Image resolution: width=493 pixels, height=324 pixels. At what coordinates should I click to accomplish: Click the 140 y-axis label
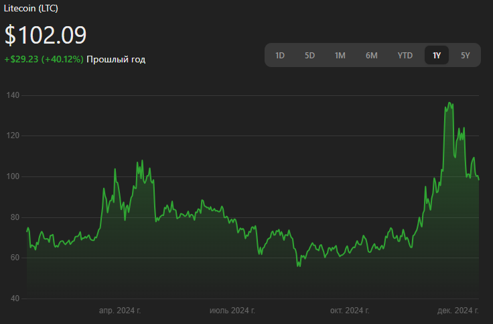point(13,95)
